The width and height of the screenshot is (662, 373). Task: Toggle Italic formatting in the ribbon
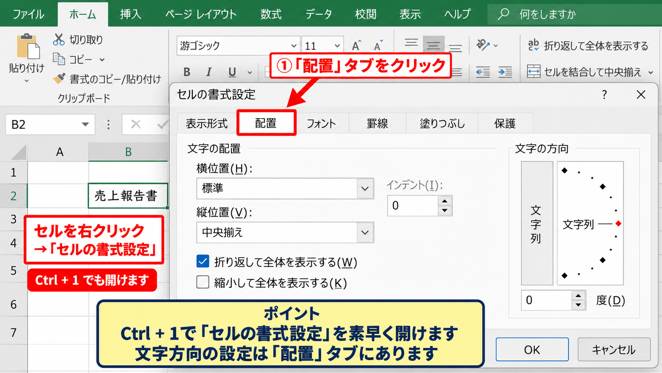[x=209, y=72]
